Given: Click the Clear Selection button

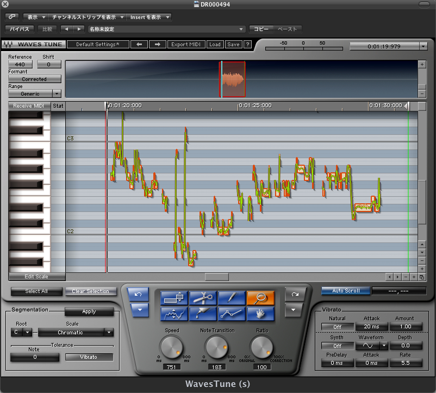Looking at the screenshot, I should coord(91,291).
